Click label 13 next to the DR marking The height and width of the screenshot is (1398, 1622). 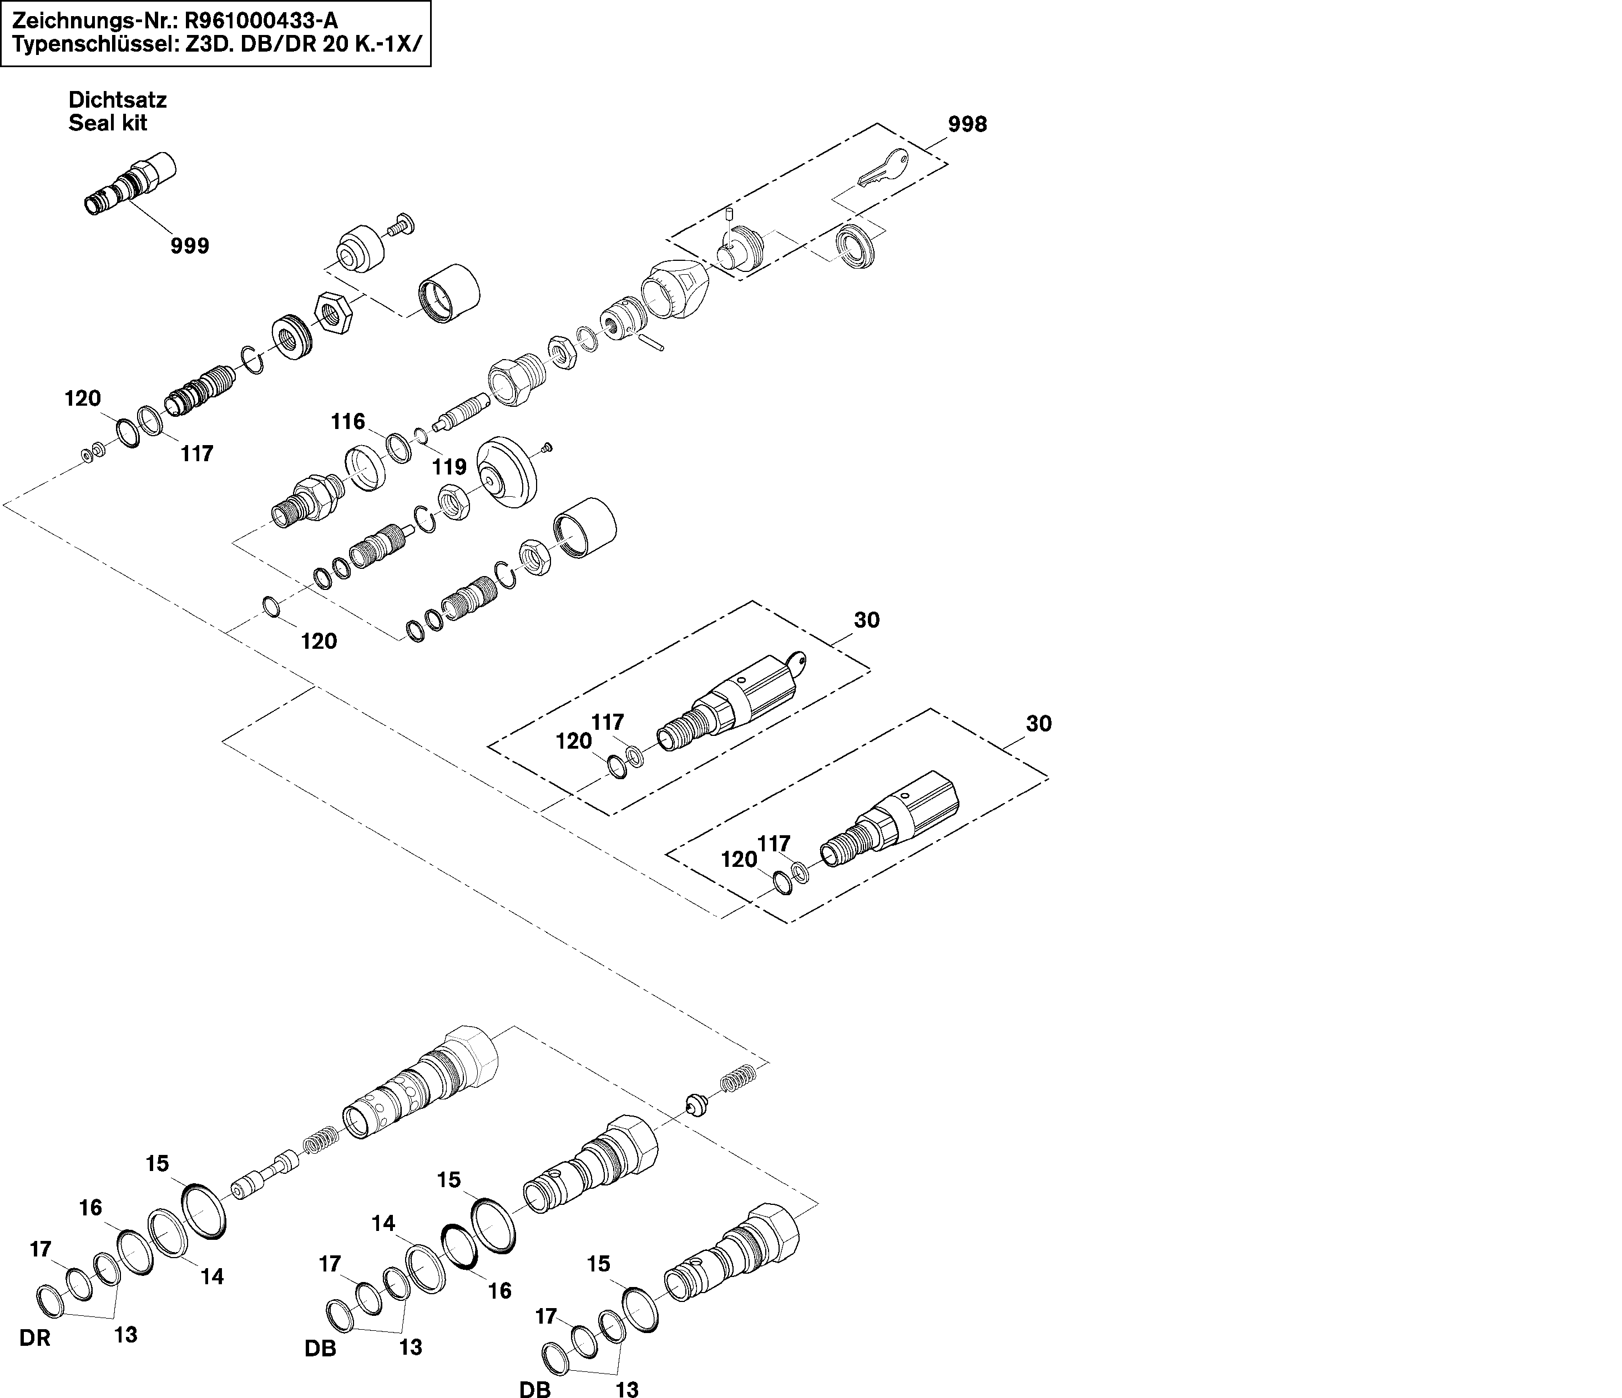tap(125, 1335)
